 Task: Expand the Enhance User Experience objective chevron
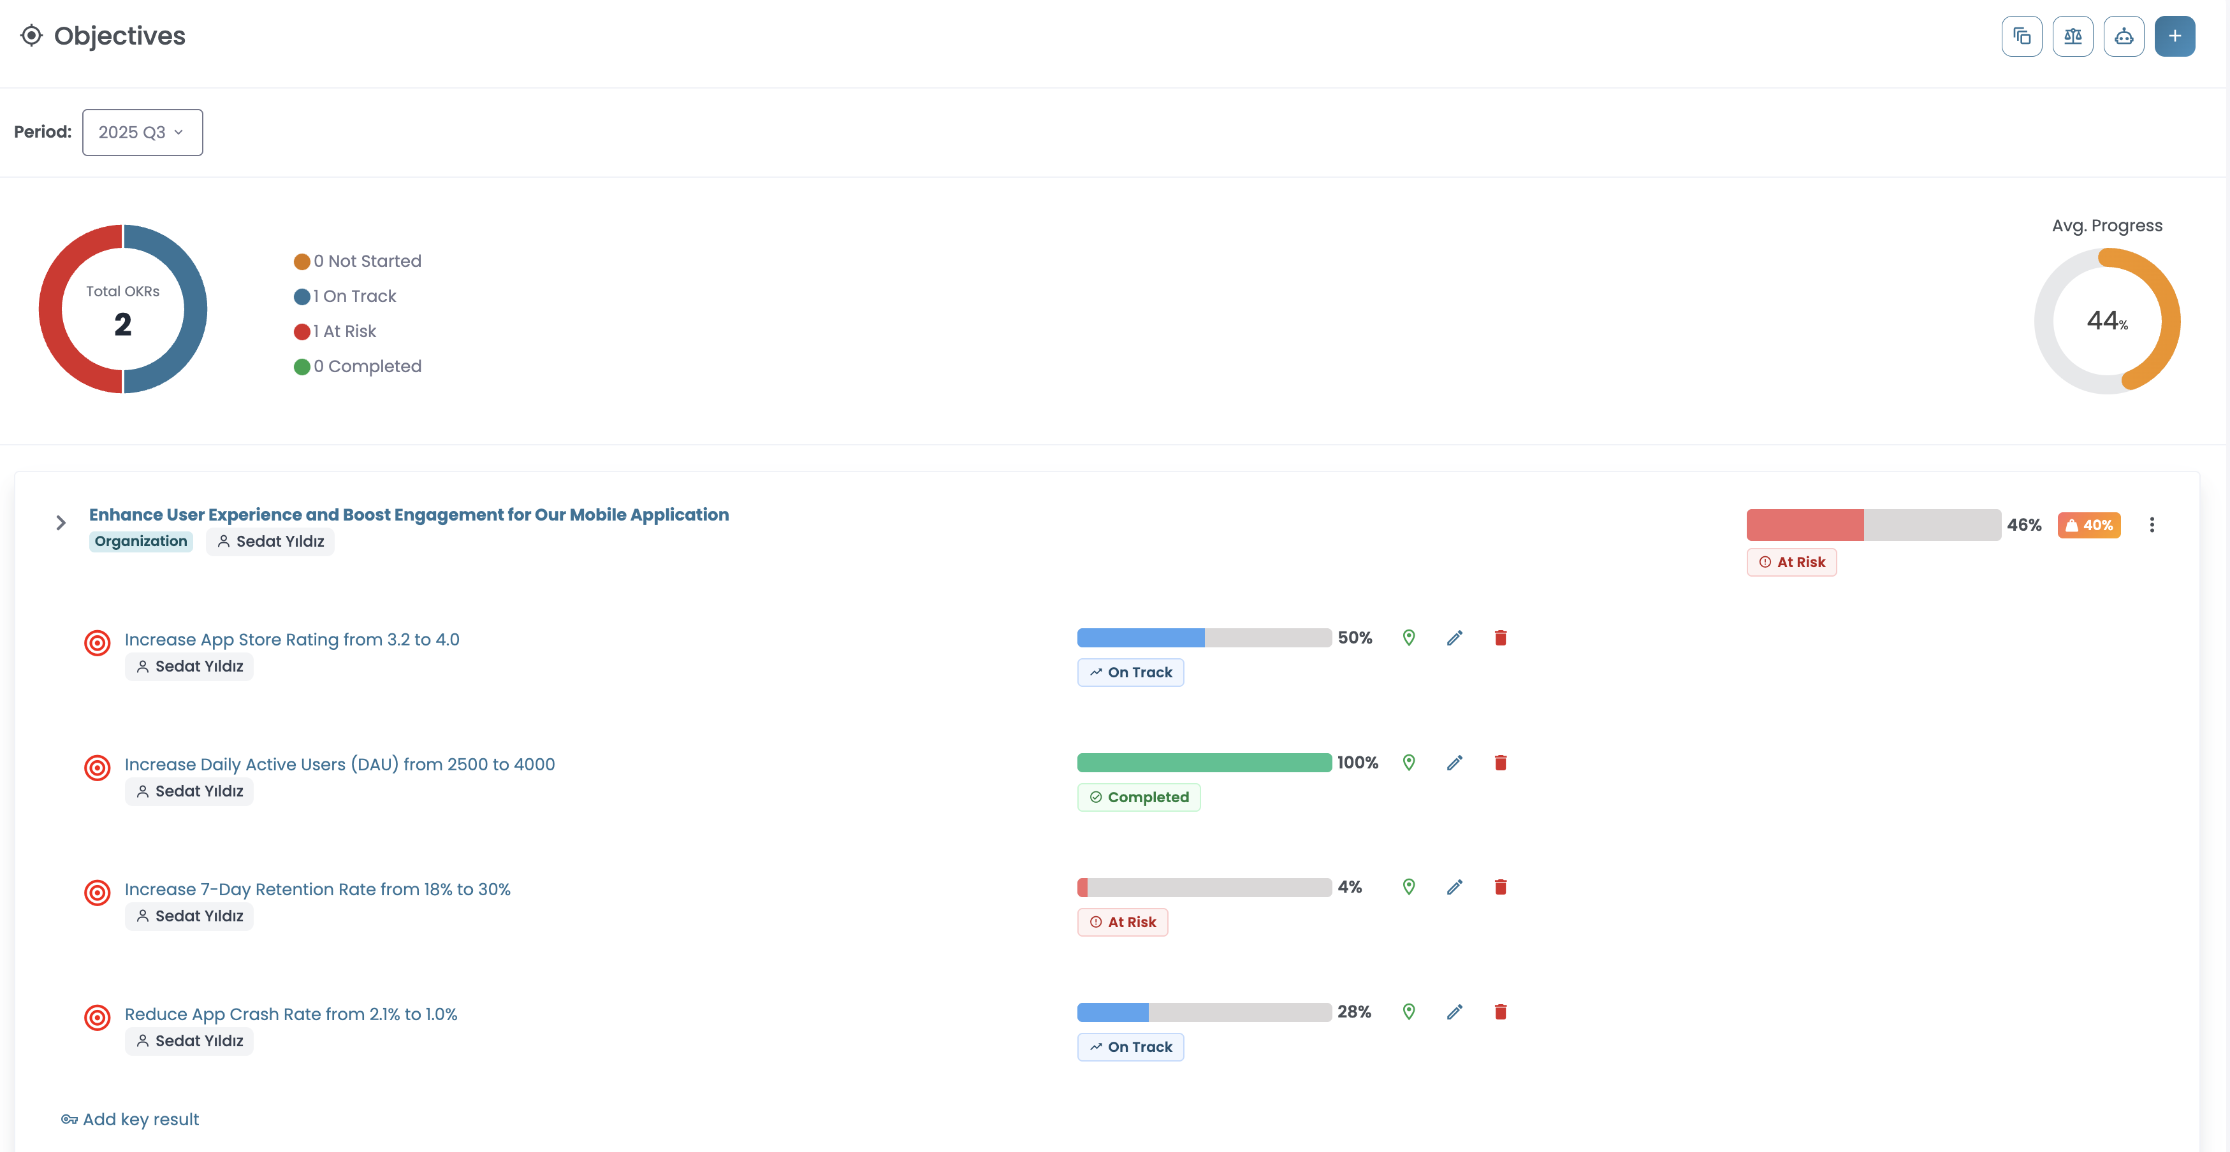pos(61,522)
